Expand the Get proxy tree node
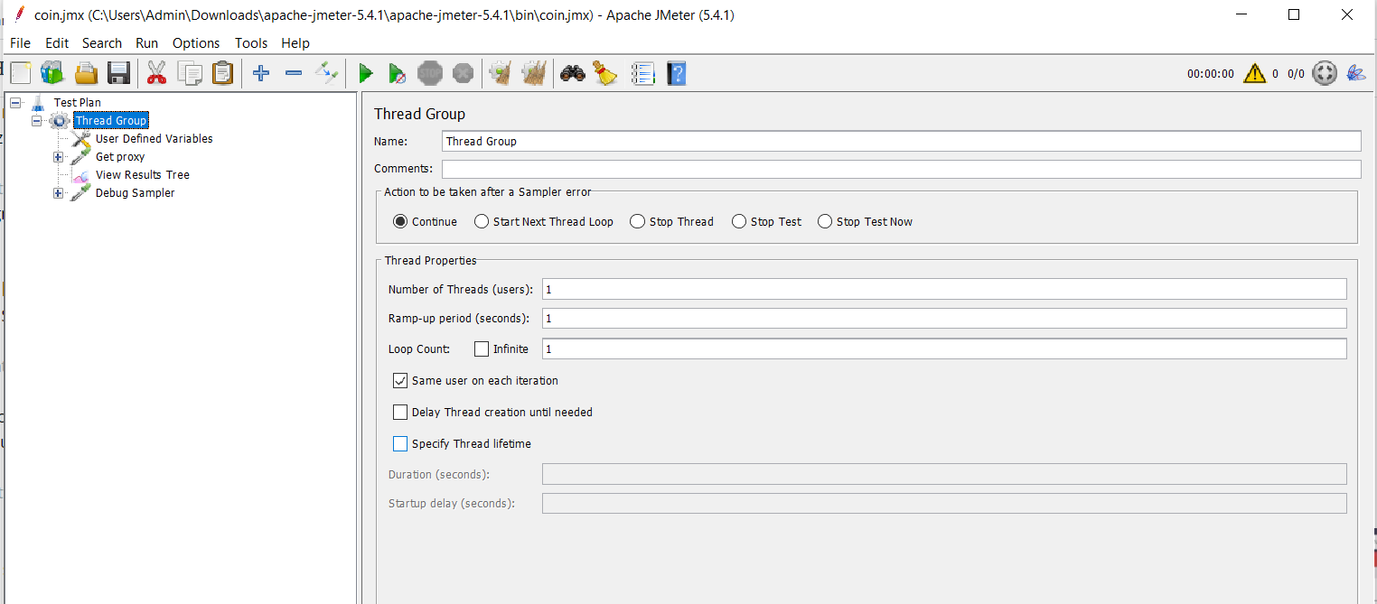 [x=59, y=156]
